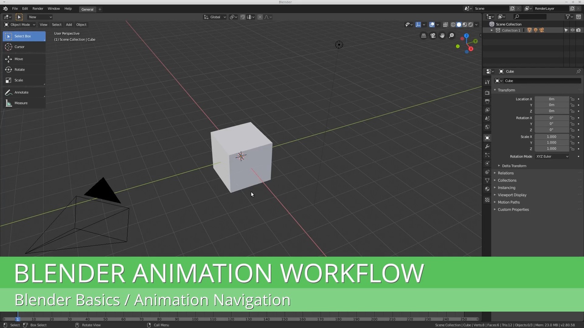Open the Object Data mesh tab icon
The width and height of the screenshot is (584, 328).
point(487,180)
